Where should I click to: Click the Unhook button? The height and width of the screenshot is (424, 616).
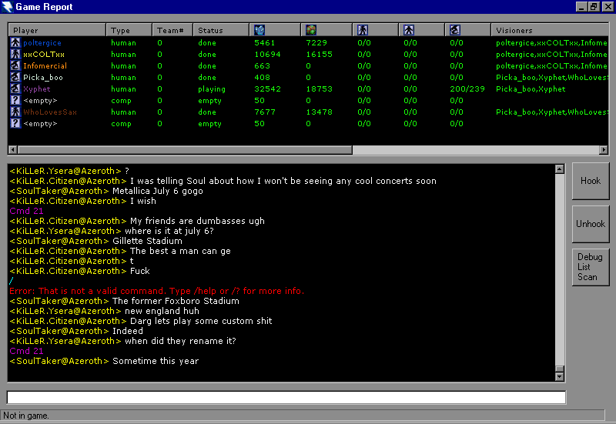[x=591, y=224]
